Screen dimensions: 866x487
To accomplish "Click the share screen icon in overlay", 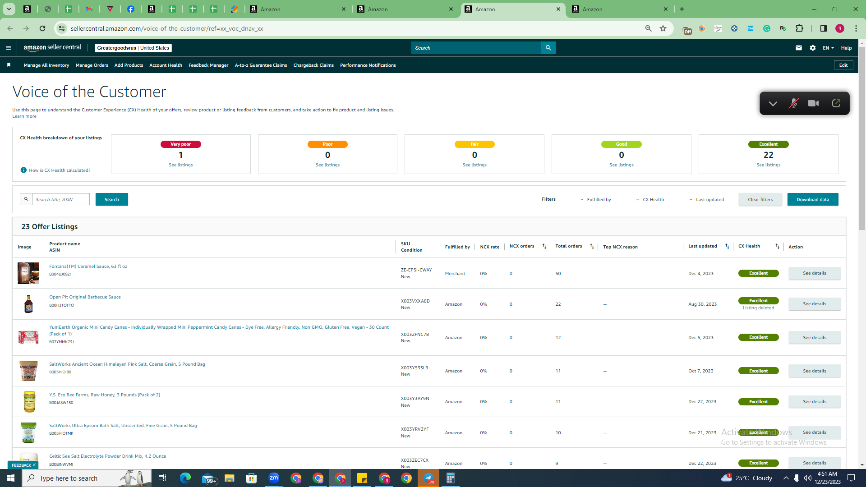I will (x=836, y=103).
